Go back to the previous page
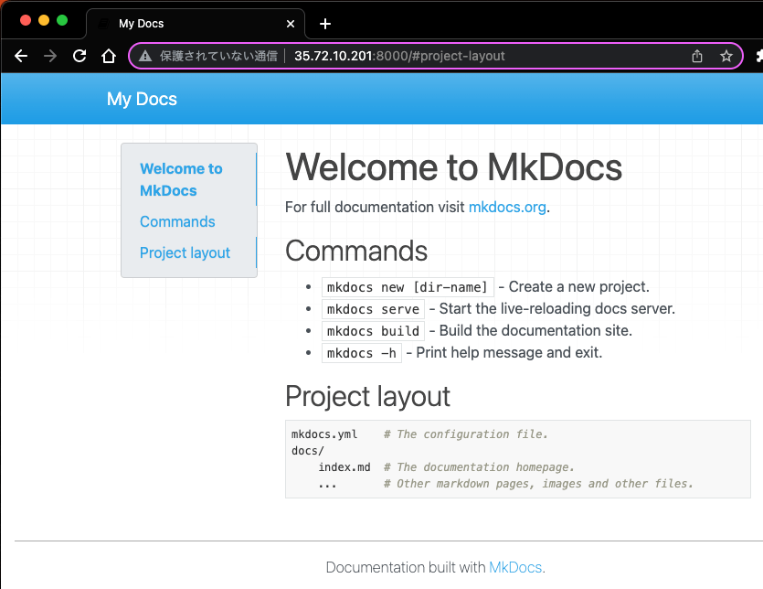Image resolution: width=763 pixels, height=589 pixels. tap(21, 56)
